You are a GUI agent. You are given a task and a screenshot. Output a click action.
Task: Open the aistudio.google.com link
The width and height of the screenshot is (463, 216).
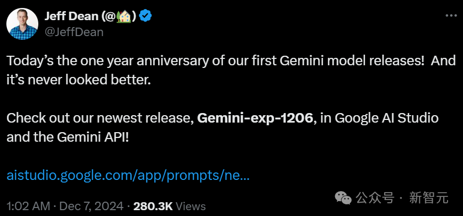point(128,176)
